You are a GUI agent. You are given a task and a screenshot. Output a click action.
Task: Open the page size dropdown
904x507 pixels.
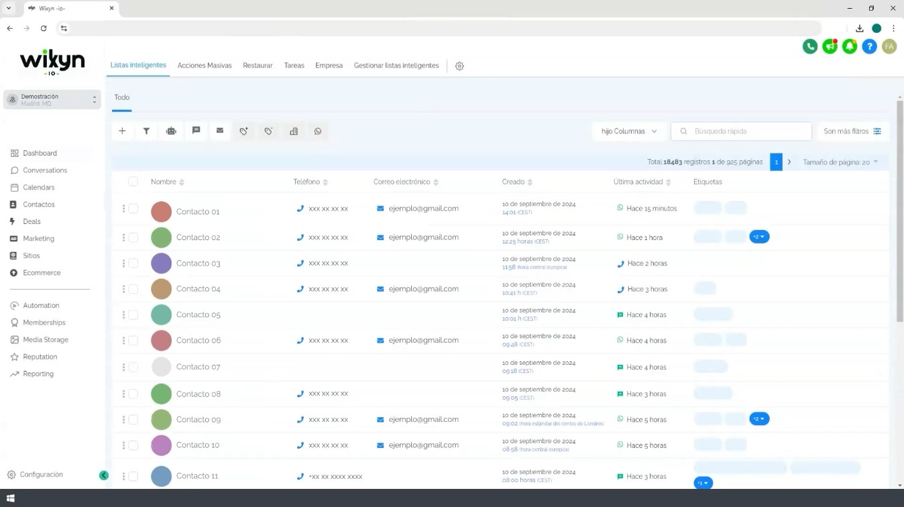coord(841,162)
